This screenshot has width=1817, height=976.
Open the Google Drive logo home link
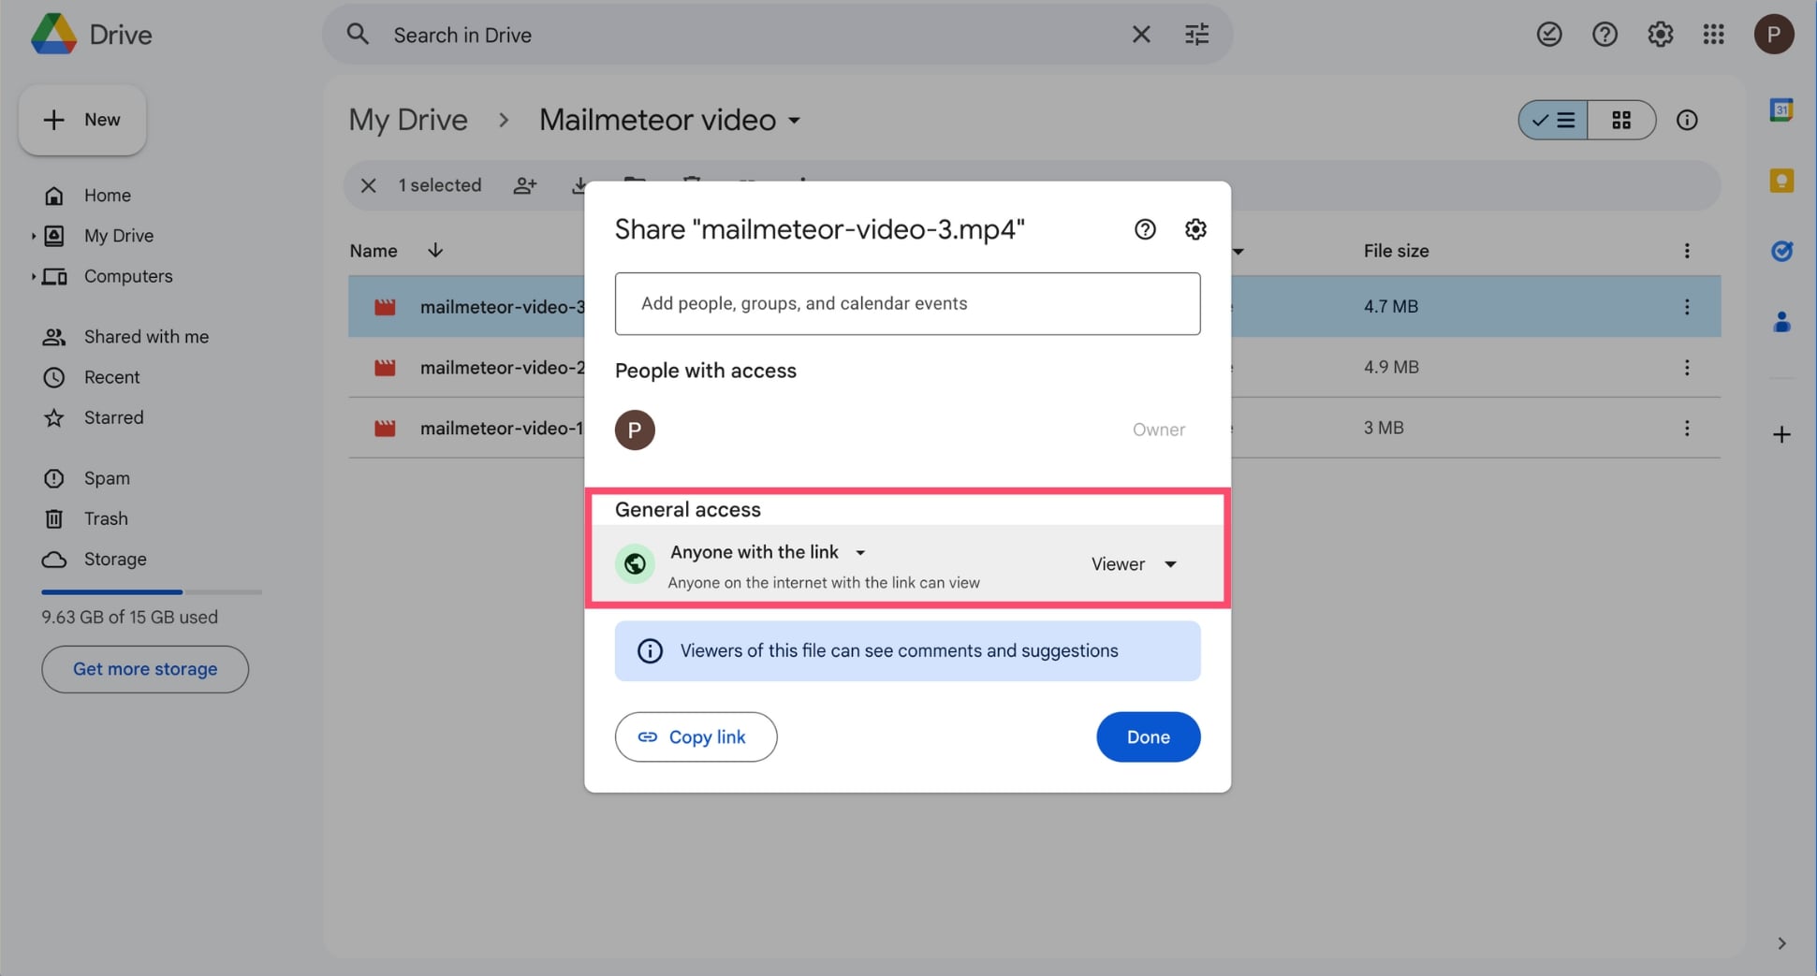[92, 35]
